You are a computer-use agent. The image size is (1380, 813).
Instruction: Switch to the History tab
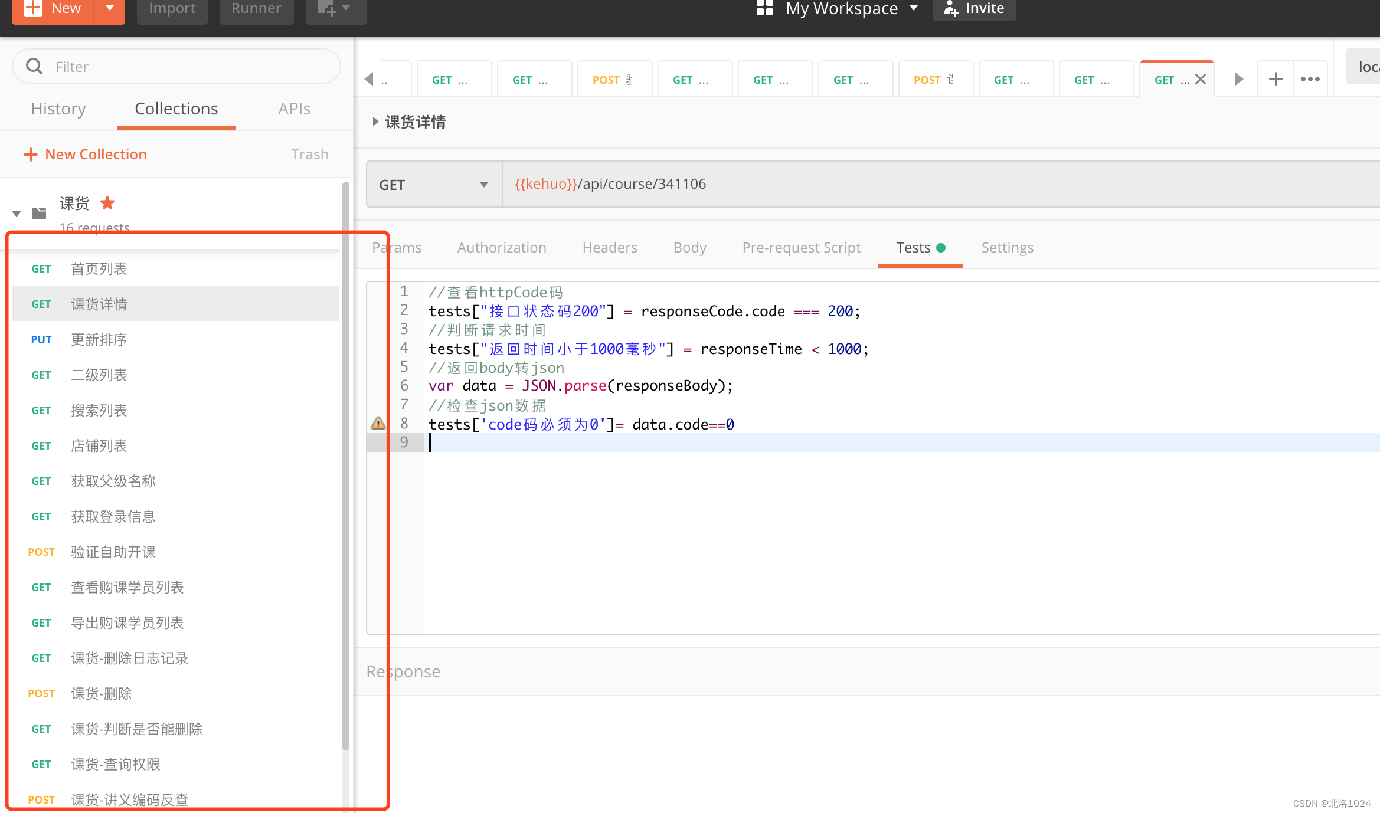[x=58, y=109]
